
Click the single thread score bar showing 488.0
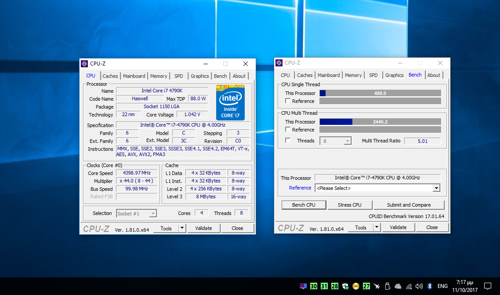[380, 93]
